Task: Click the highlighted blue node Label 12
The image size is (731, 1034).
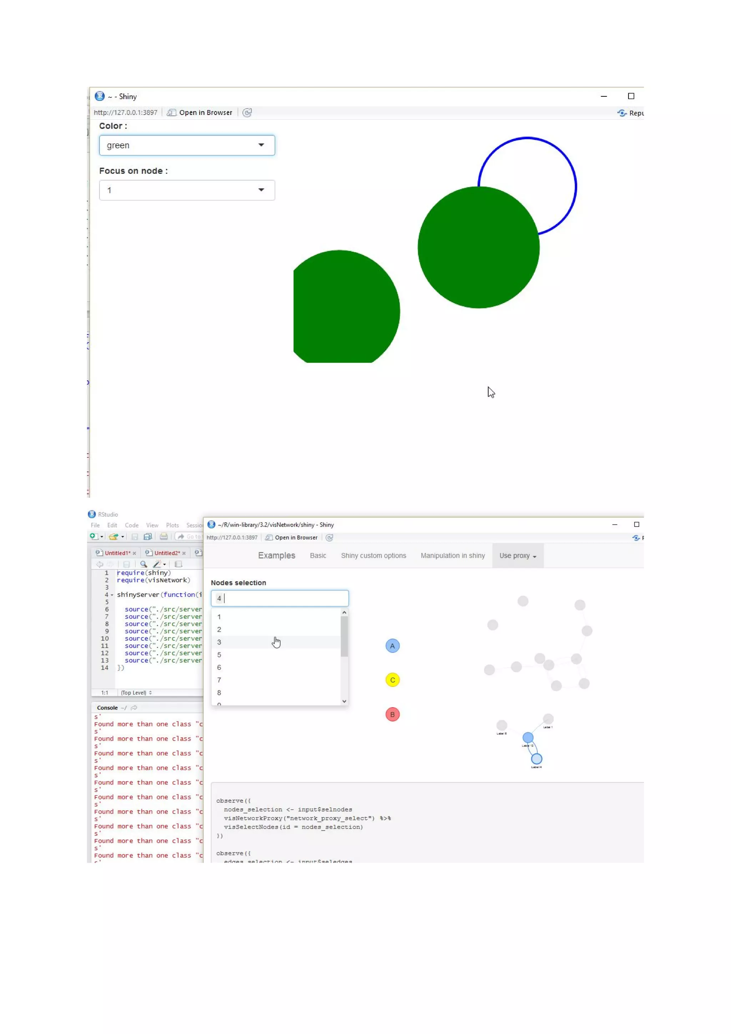Action: click(x=528, y=738)
